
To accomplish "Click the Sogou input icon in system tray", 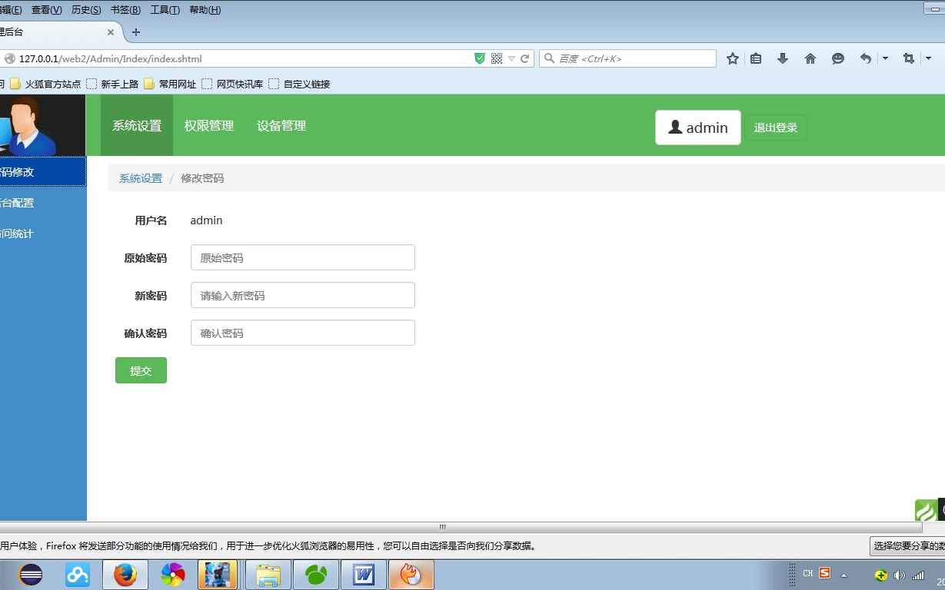I will point(824,573).
